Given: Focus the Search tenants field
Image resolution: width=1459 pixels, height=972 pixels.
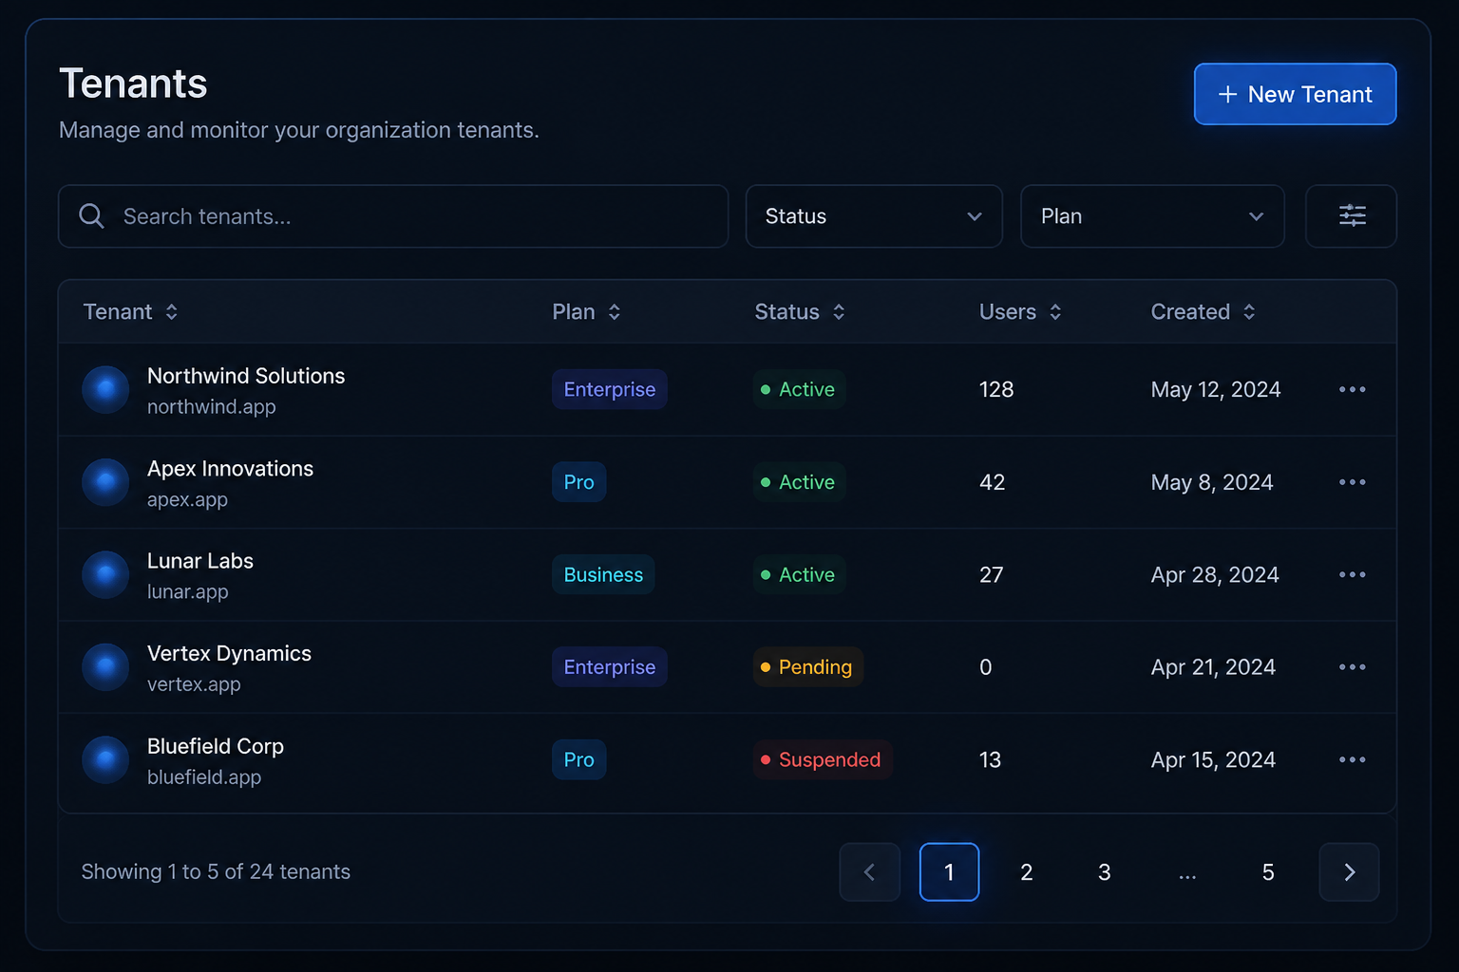Looking at the screenshot, I should pyautogui.click(x=393, y=216).
